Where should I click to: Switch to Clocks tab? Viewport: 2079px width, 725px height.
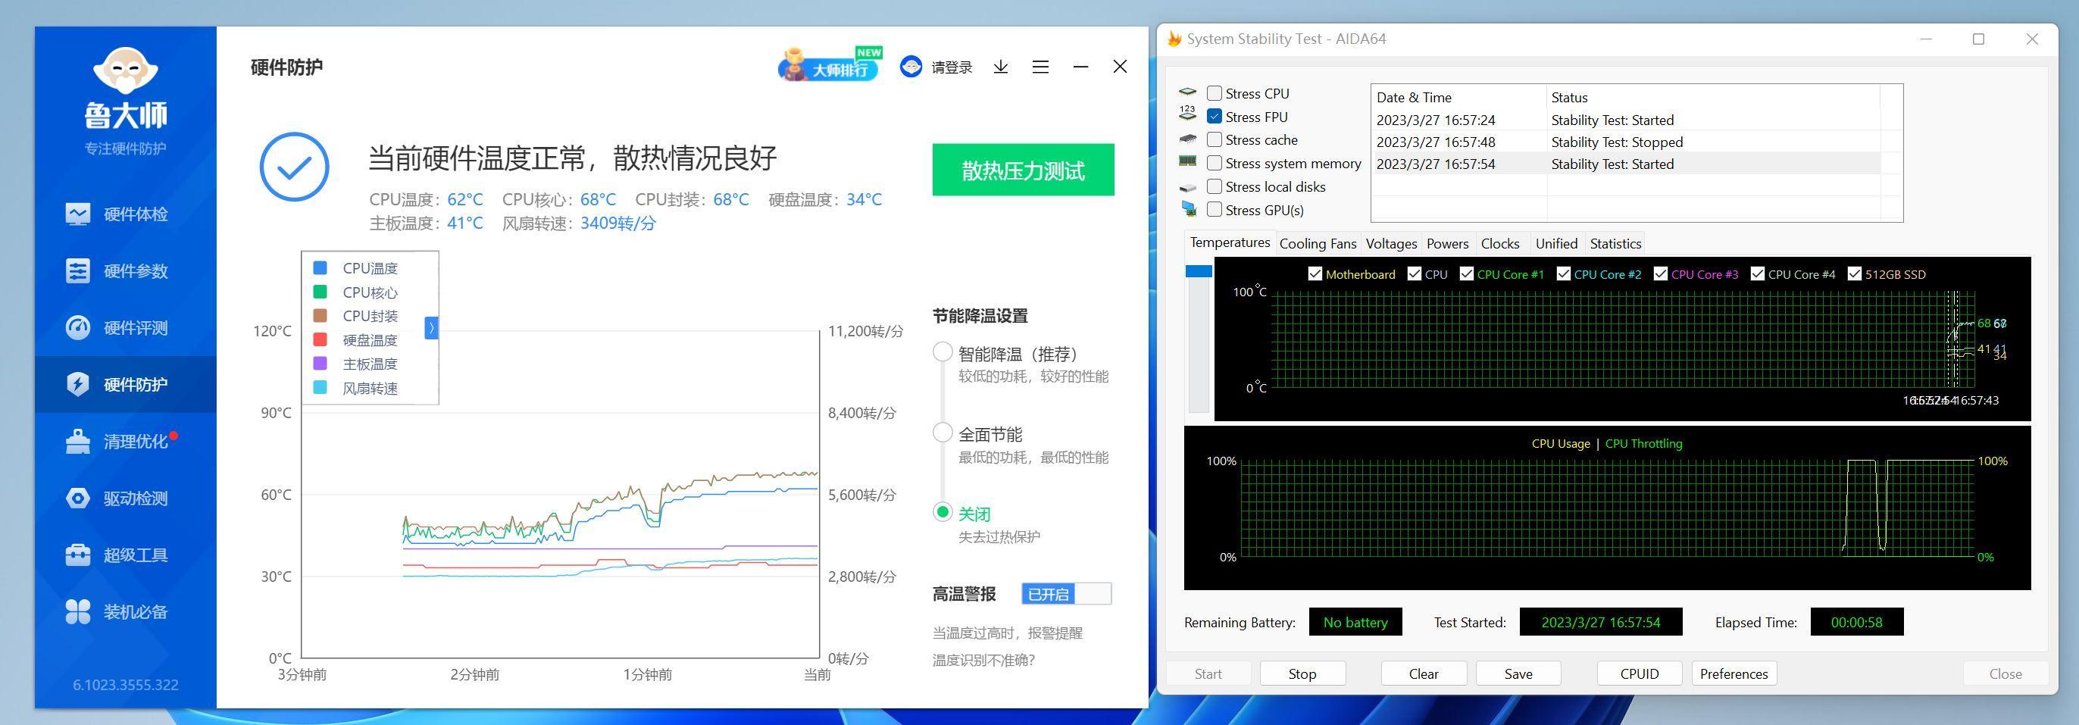pos(1499,243)
